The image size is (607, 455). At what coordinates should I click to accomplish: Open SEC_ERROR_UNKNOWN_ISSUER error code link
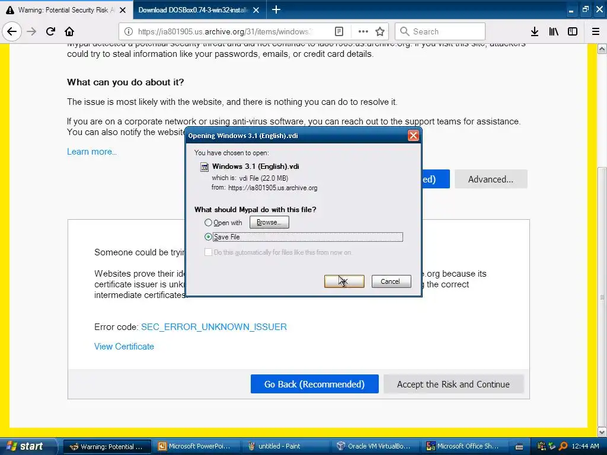(213, 327)
